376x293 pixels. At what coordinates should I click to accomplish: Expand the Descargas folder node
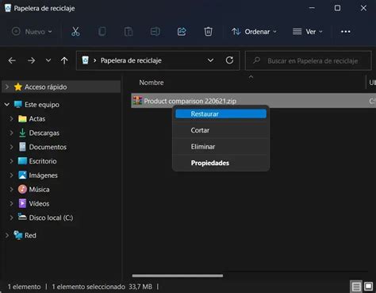pos(11,133)
